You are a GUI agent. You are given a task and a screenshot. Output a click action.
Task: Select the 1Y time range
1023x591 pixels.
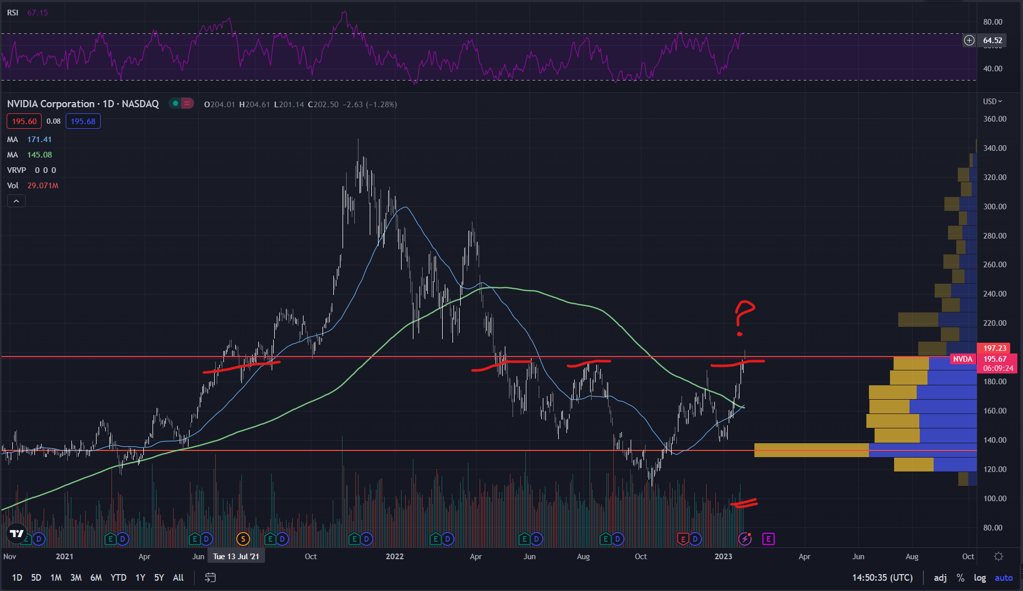140,578
